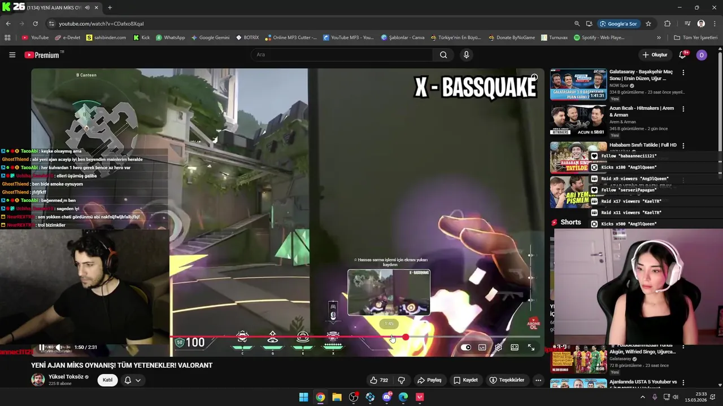Click the Ara search field
This screenshot has height=406, width=723.
(342, 55)
